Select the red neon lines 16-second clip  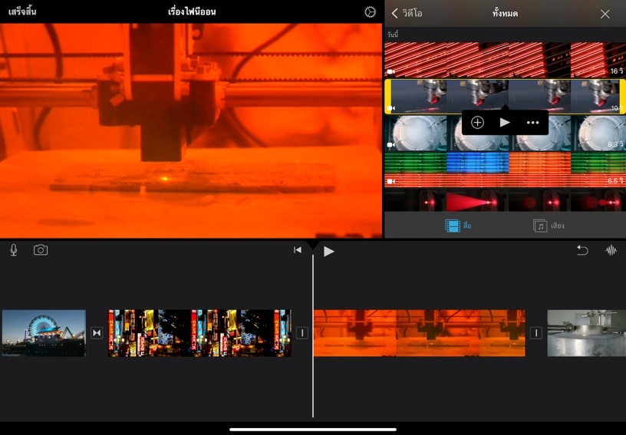tap(504, 60)
